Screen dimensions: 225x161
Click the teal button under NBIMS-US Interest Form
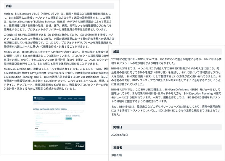click(x=69, y=119)
